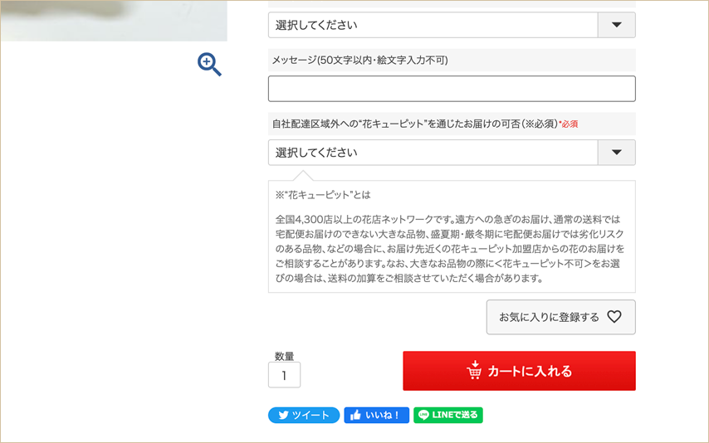Screen dimensions: 709x443
Task: Share with the LINEで送る button
Action: pos(448,416)
